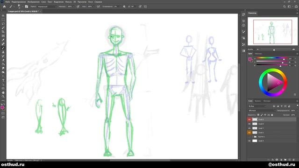Open the symmetry paint options icon
This screenshot has height=168, width=299.
coord(145,7)
